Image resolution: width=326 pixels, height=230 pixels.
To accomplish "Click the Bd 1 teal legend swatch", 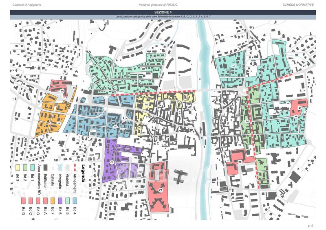I will pos(32,167).
